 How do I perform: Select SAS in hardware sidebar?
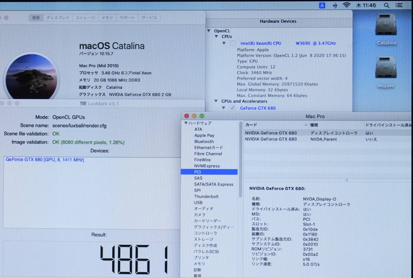[198, 178]
